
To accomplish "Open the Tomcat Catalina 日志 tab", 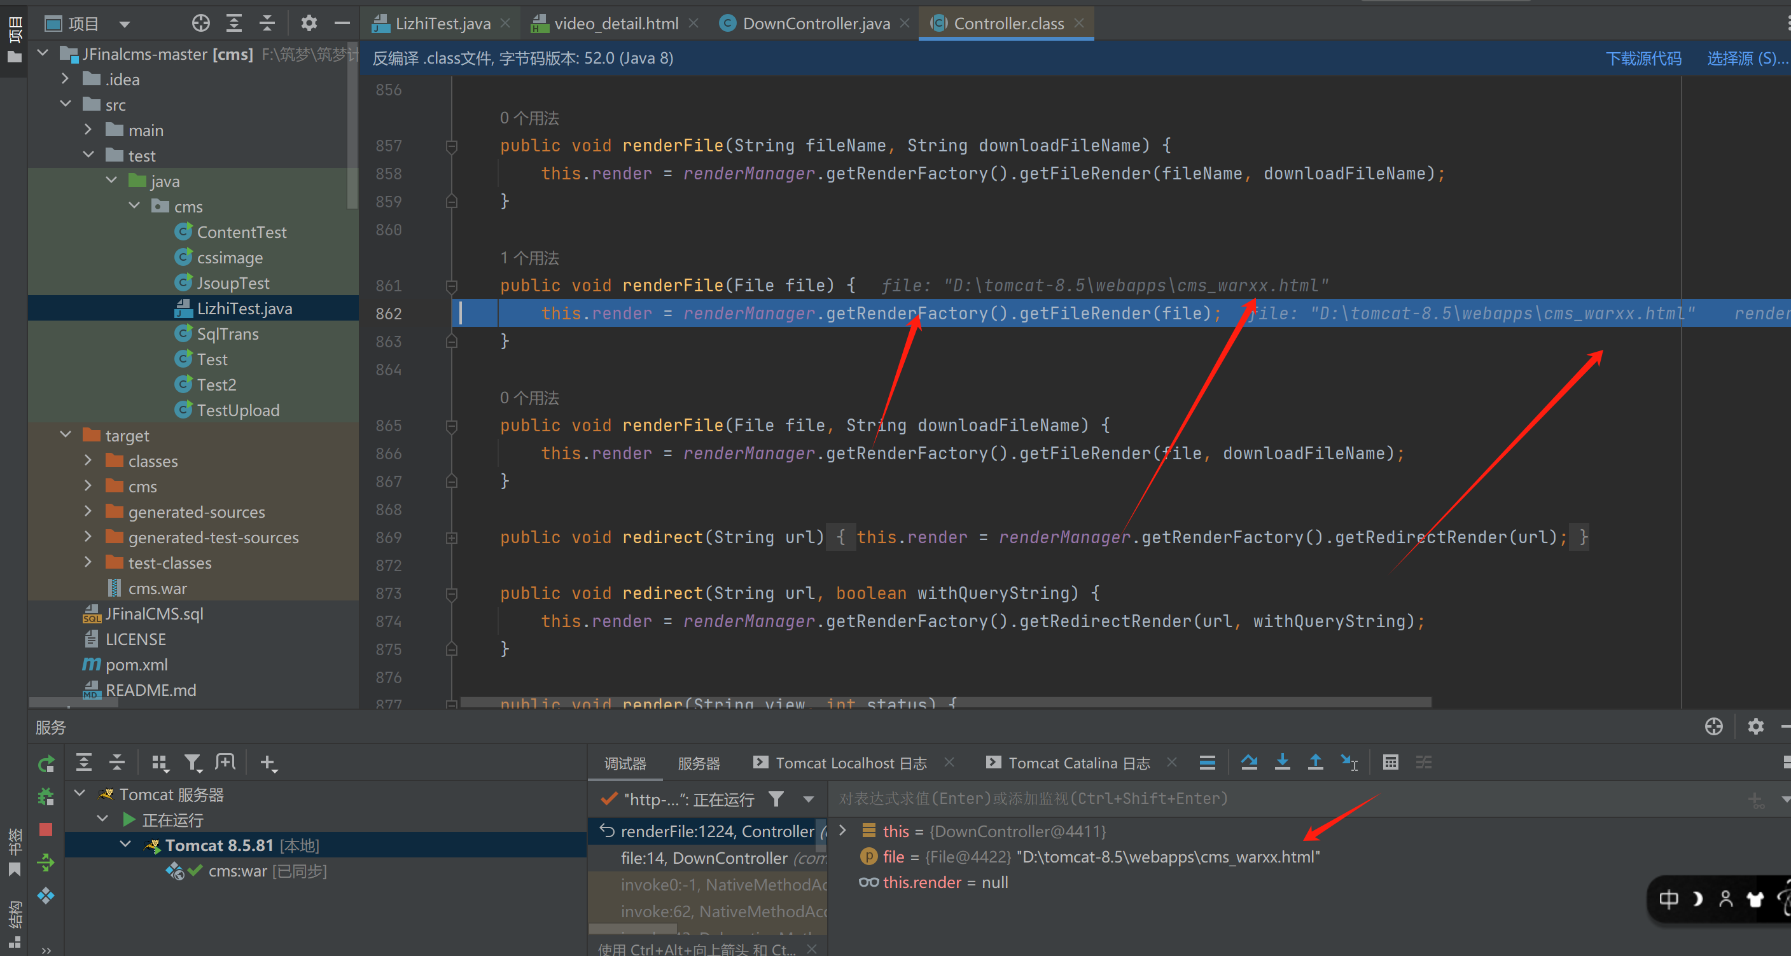I will pos(1068,763).
